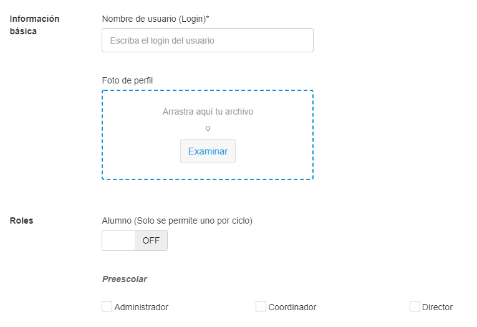The width and height of the screenshot is (477, 327).
Task: Toggle the Alumno role switch
Action: click(x=135, y=240)
